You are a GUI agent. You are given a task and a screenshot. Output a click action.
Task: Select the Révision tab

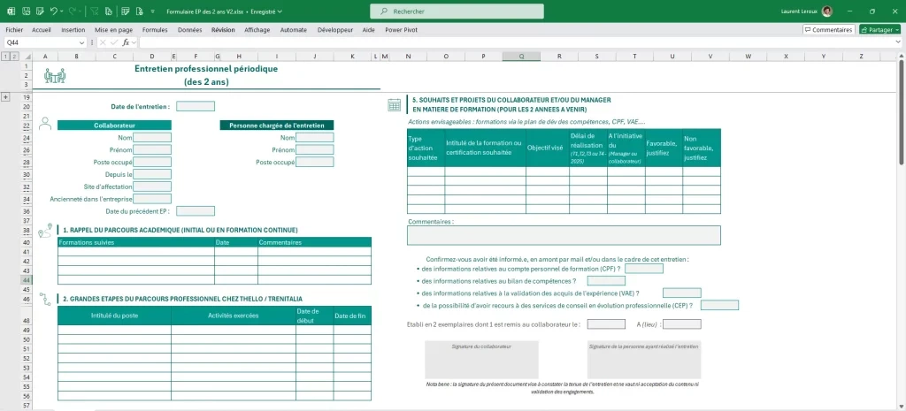click(x=223, y=29)
